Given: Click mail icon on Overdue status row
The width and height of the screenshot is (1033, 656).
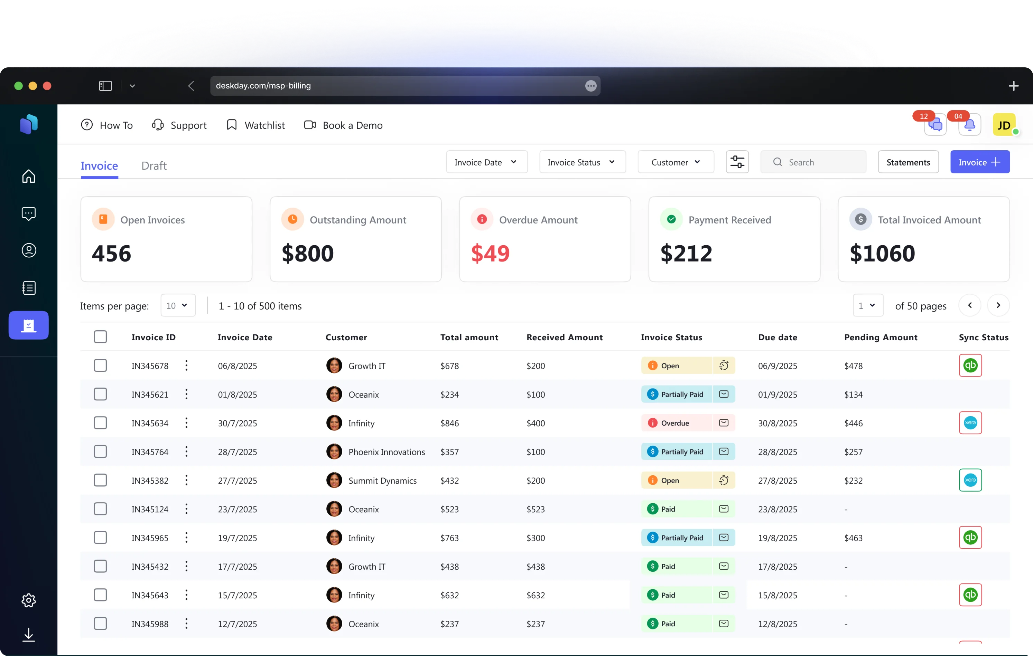Looking at the screenshot, I should click(723, 423).
